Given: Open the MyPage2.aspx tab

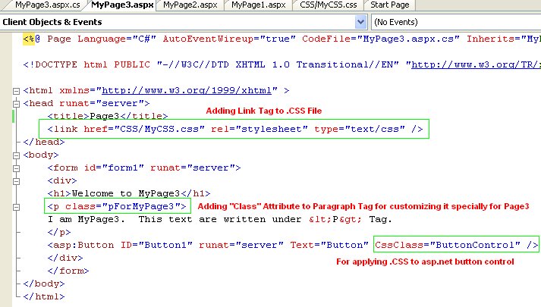Looking at the screenshot, I should (x=190, y=5).
